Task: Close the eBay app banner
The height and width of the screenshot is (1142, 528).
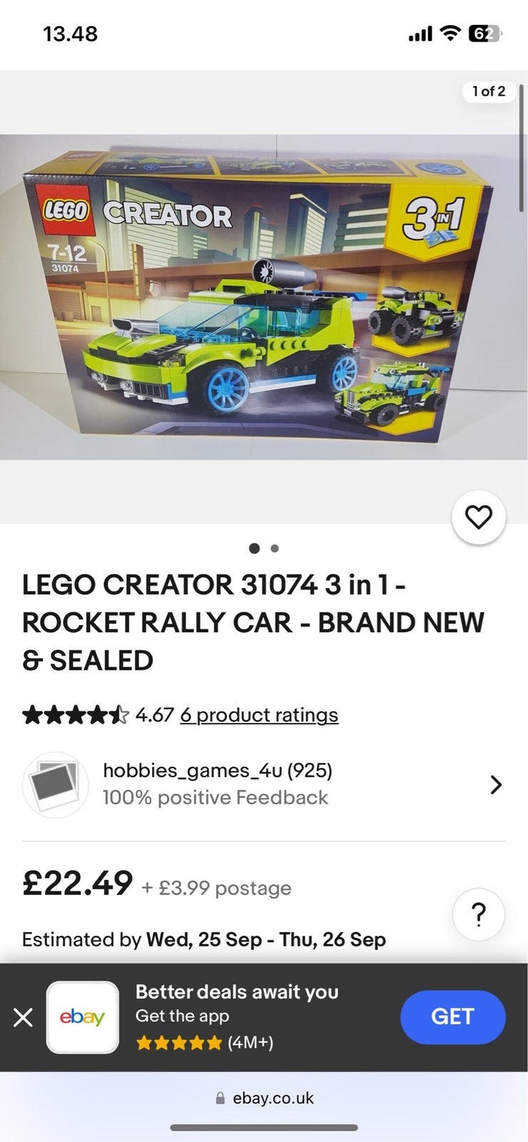Action: (23, 1017)
